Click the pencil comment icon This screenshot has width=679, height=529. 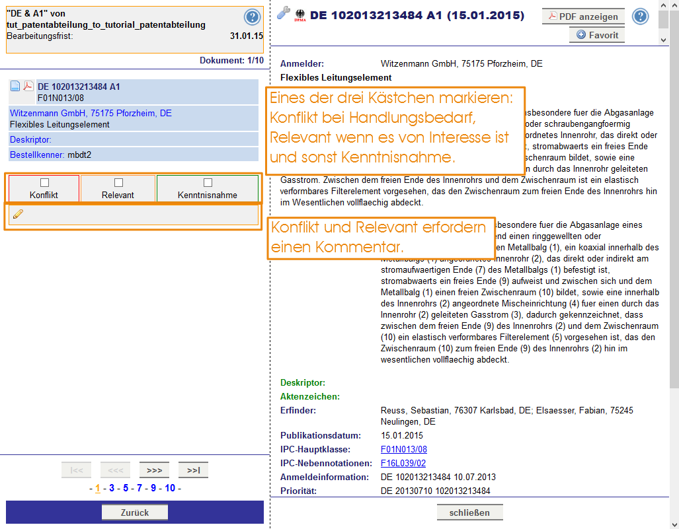19,214
